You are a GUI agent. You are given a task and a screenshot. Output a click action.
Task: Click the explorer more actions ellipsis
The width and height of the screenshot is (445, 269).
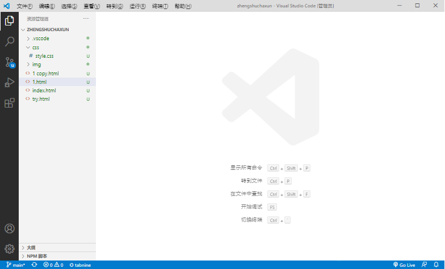pyautogui.click(x=86, y=19)
